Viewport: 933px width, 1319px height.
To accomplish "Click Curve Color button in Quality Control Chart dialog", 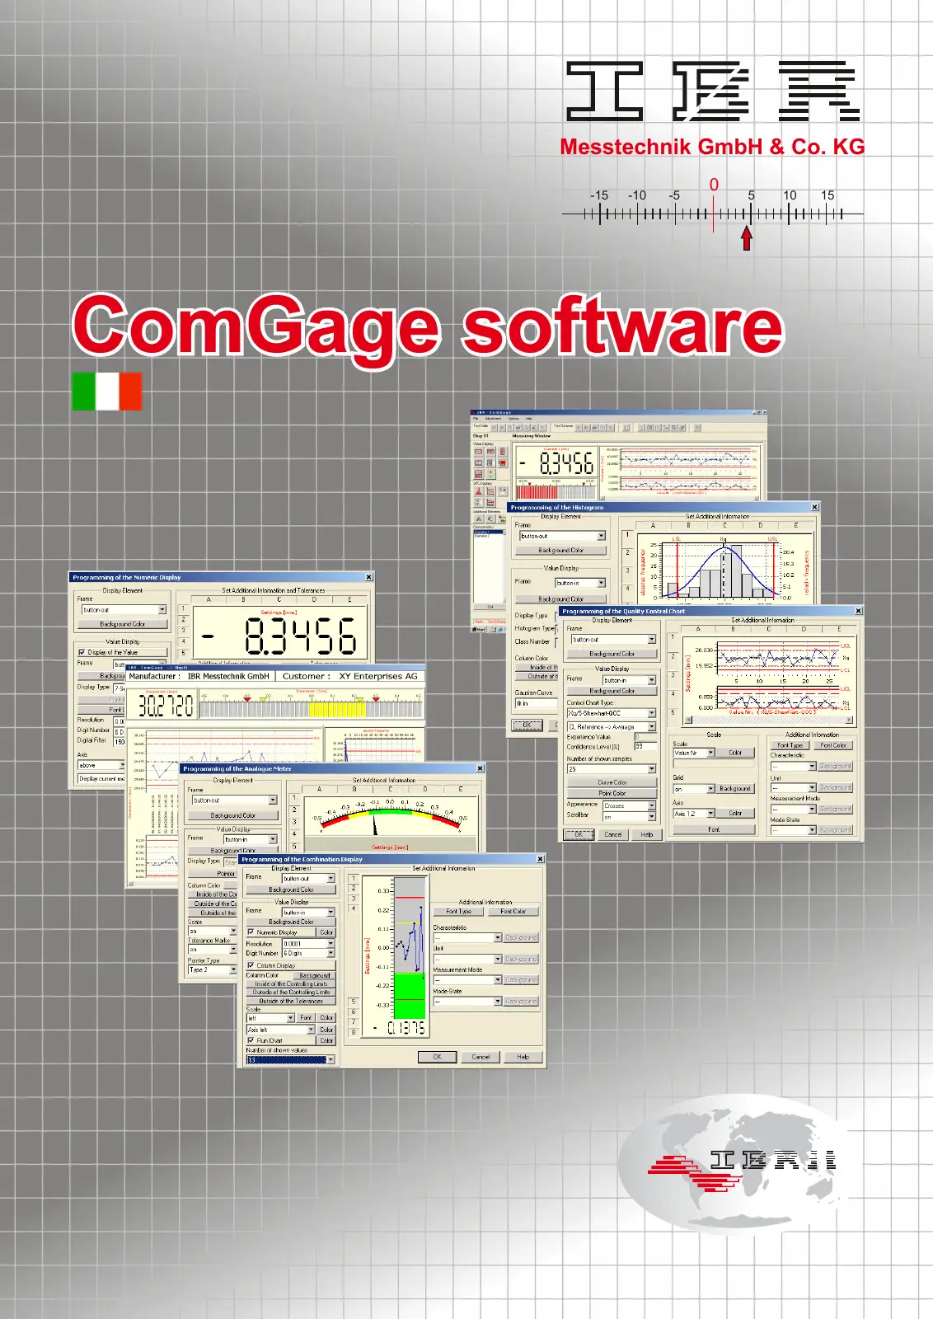I will coord(612,782).
